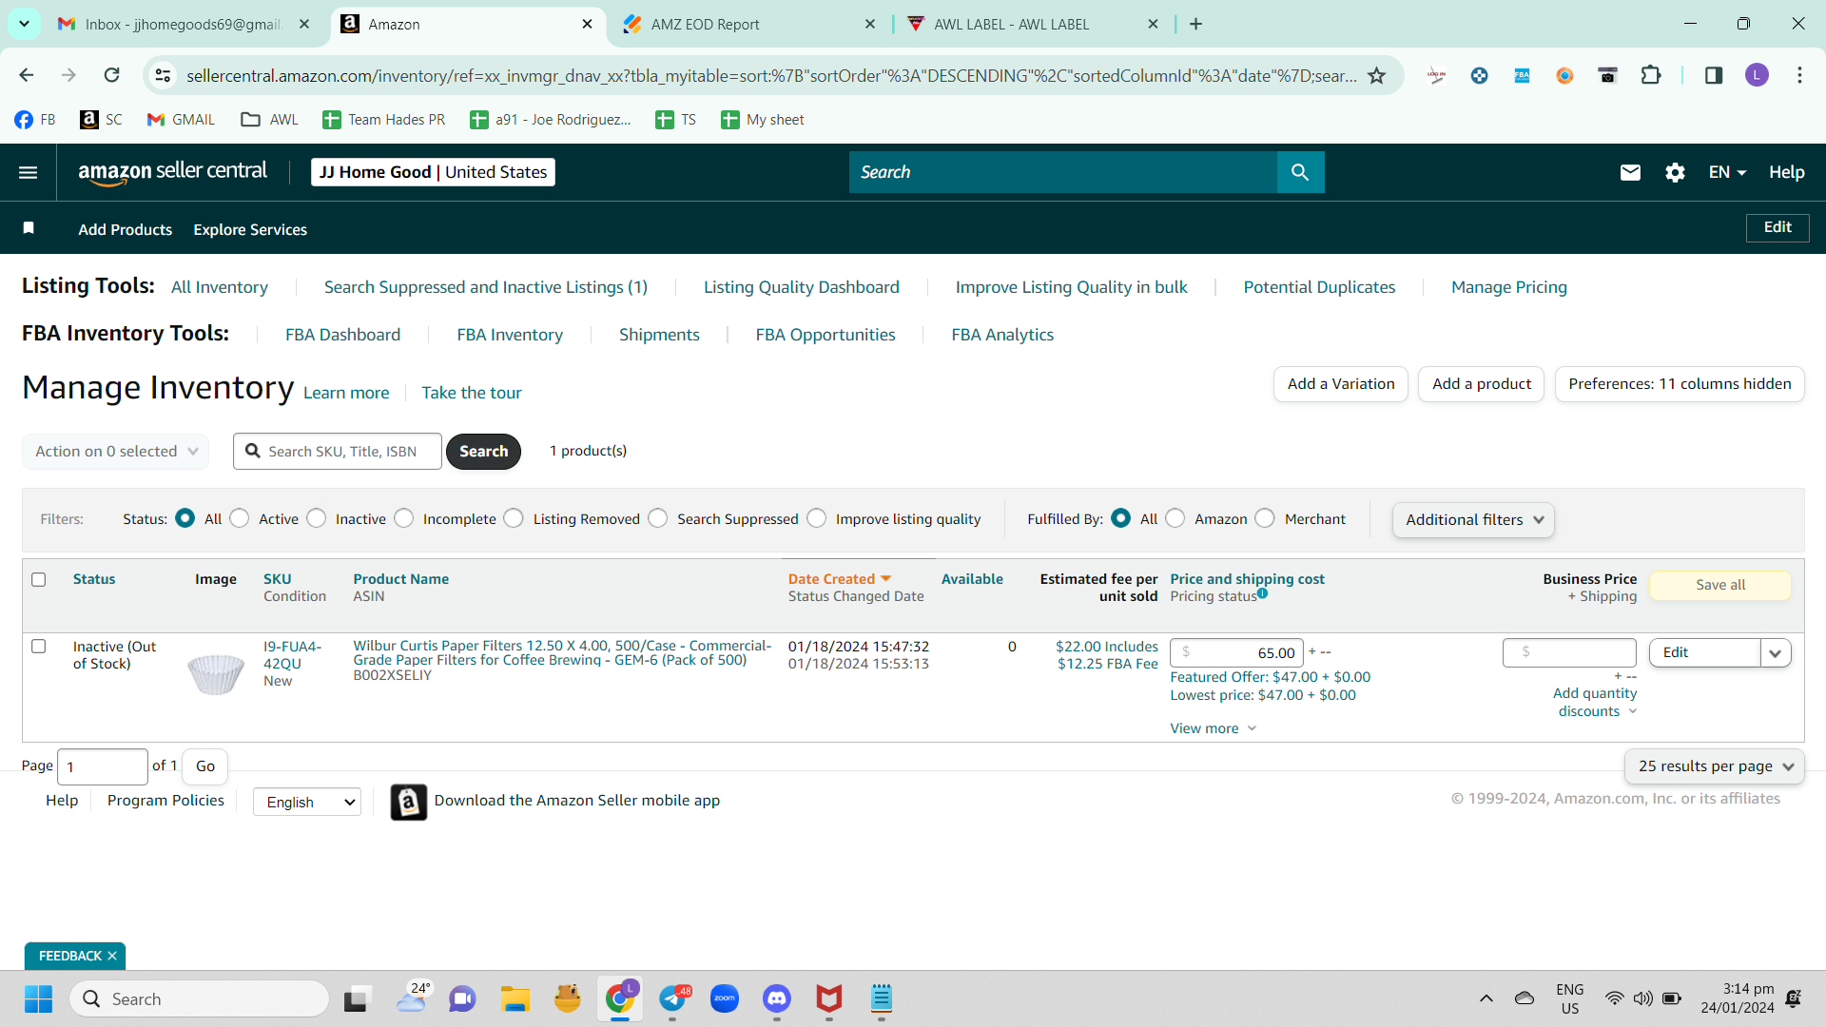Open the FB bookmark in bookmarks bar
Image resolution: width=1826 pixels, height=1027 pixels.
(35, 119)
